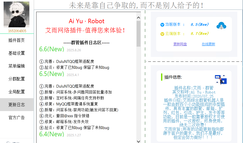The width and height of the screenshot is (243, 143).
Task: Open the 分群配置 page
Action: 17,79
